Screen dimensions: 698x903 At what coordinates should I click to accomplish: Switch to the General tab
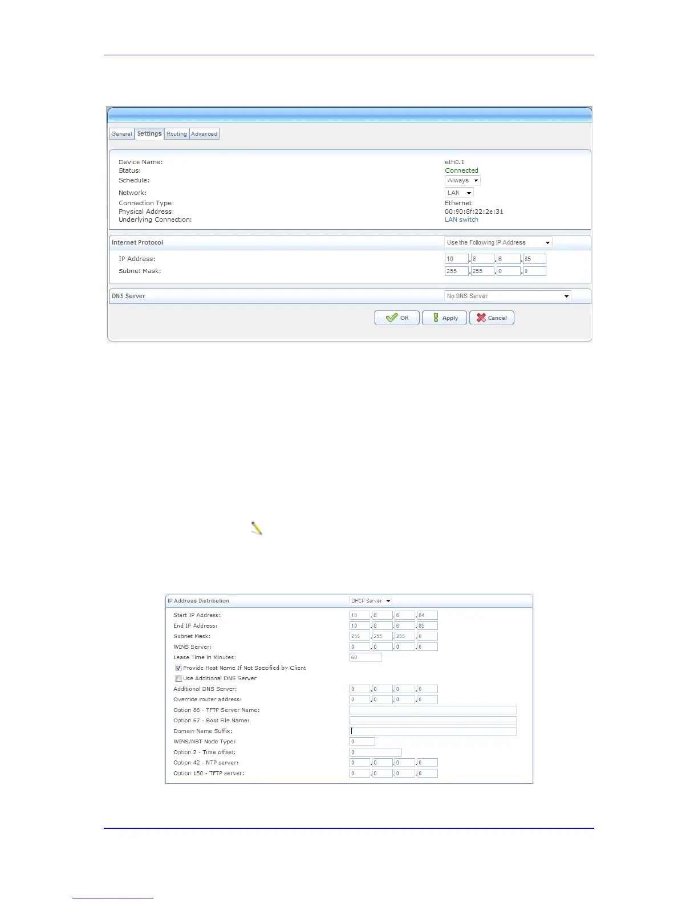121,134
